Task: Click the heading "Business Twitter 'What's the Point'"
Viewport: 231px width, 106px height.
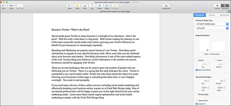Action: [x=71, y=30]
